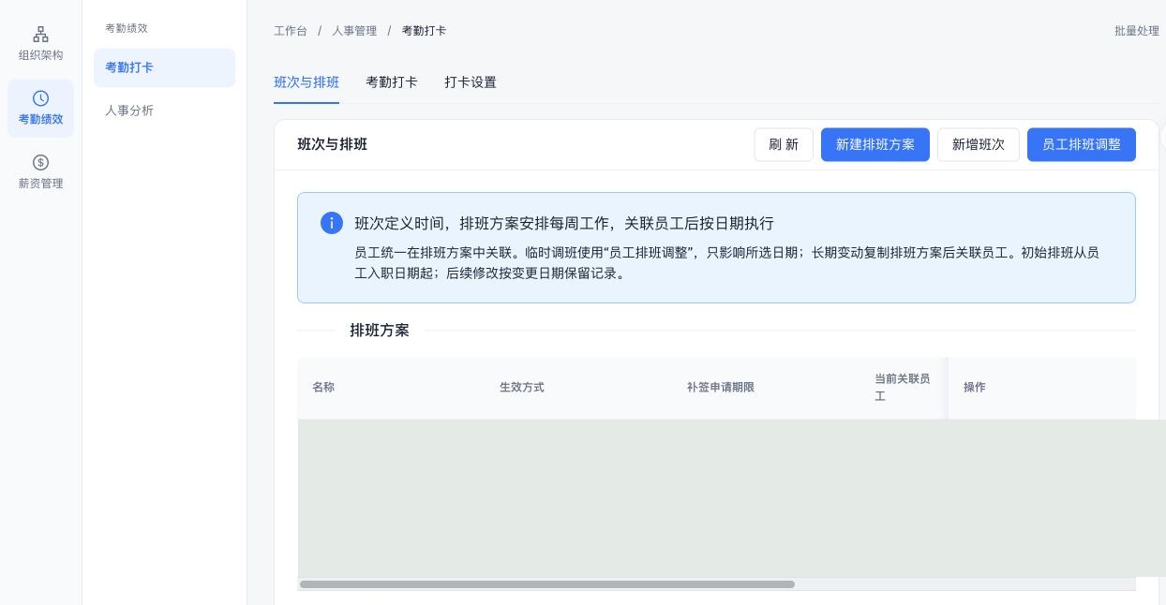
Task: Click the 刷新 button
Action: [784, 144]
